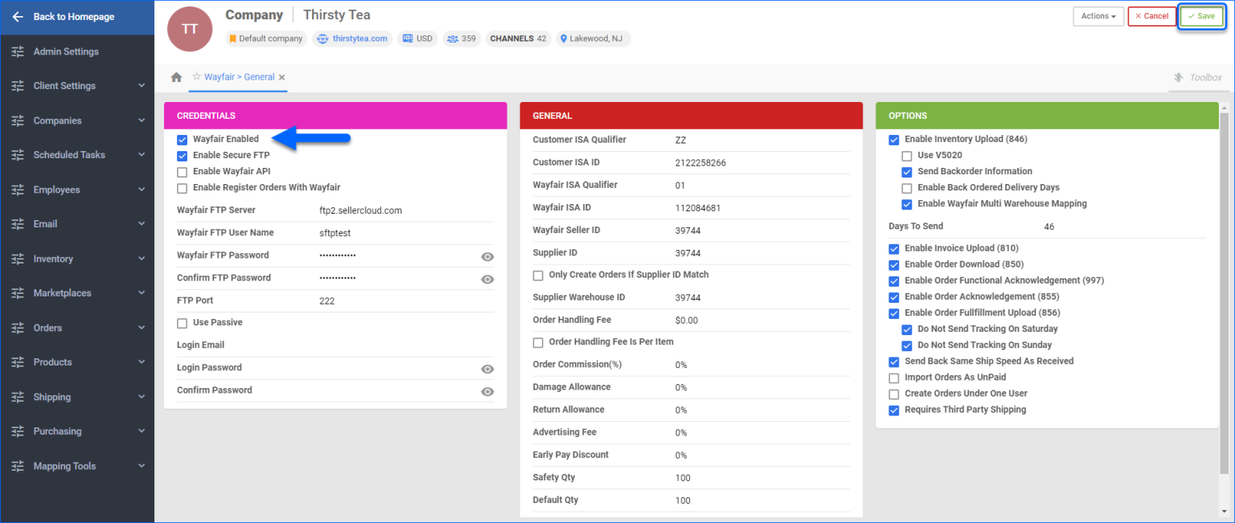The width and height of the screenshot is (1235, 523).
Task: Click the home icon in the tab bar
Action: click(176, 78)
